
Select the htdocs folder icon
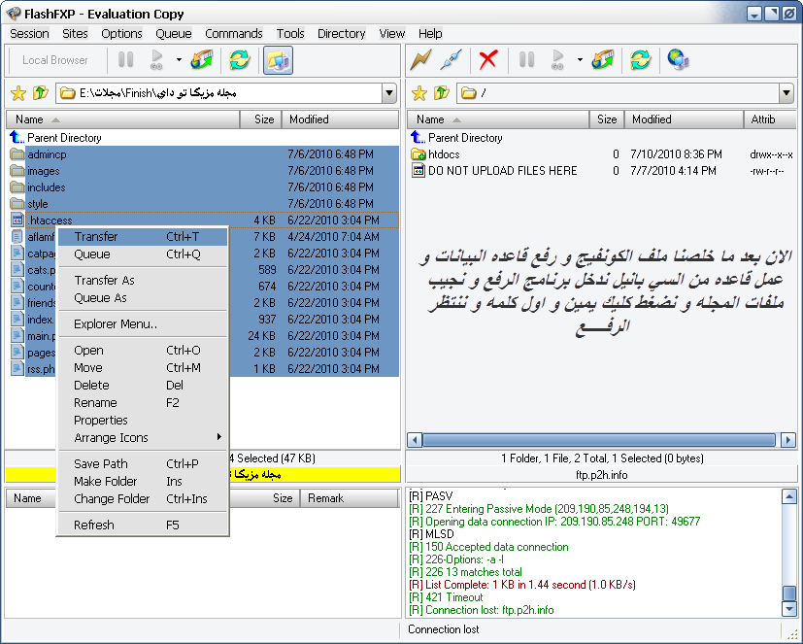418,154
